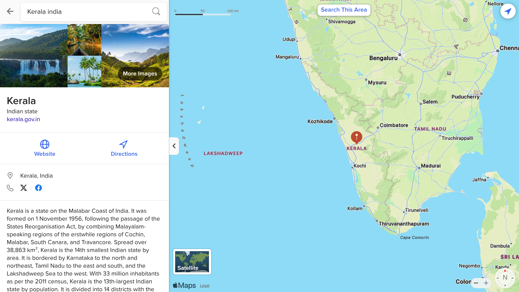Click the magnifying glass search icon
Image resolution: width=519 pixels, height=292 pixels.
click(156, 11)
